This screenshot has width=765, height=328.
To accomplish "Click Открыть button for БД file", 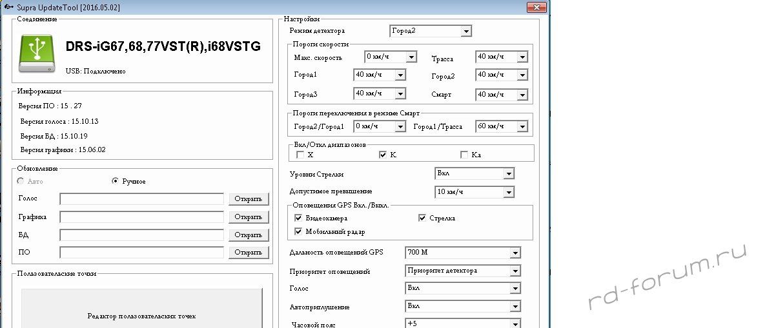I will coord(249,235).
